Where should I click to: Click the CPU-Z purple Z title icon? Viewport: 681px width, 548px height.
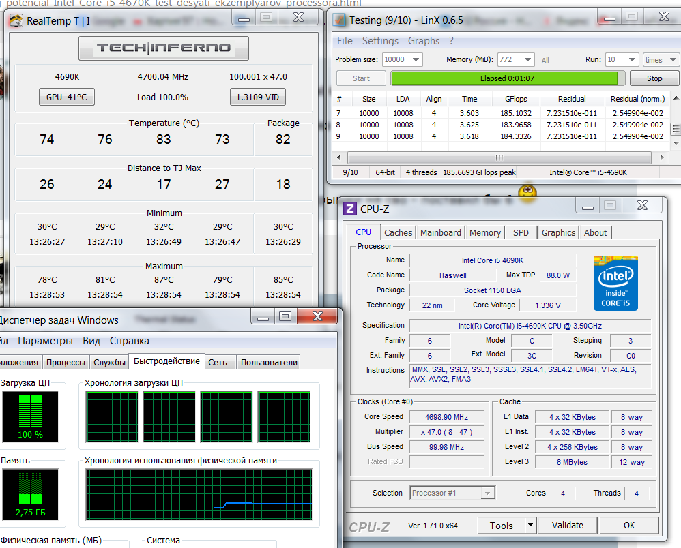click(350, 209)
